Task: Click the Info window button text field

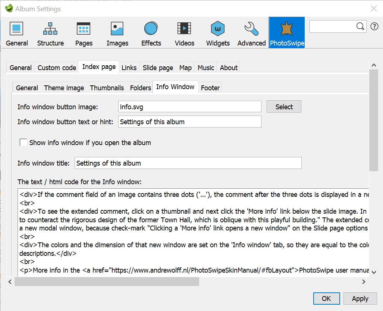Action: 189,122
